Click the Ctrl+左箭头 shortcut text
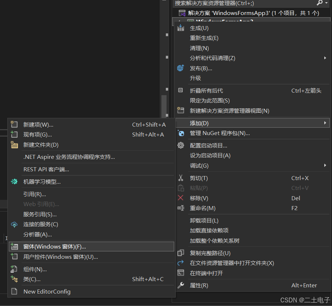Screen dimensions: 332x306 306,91
